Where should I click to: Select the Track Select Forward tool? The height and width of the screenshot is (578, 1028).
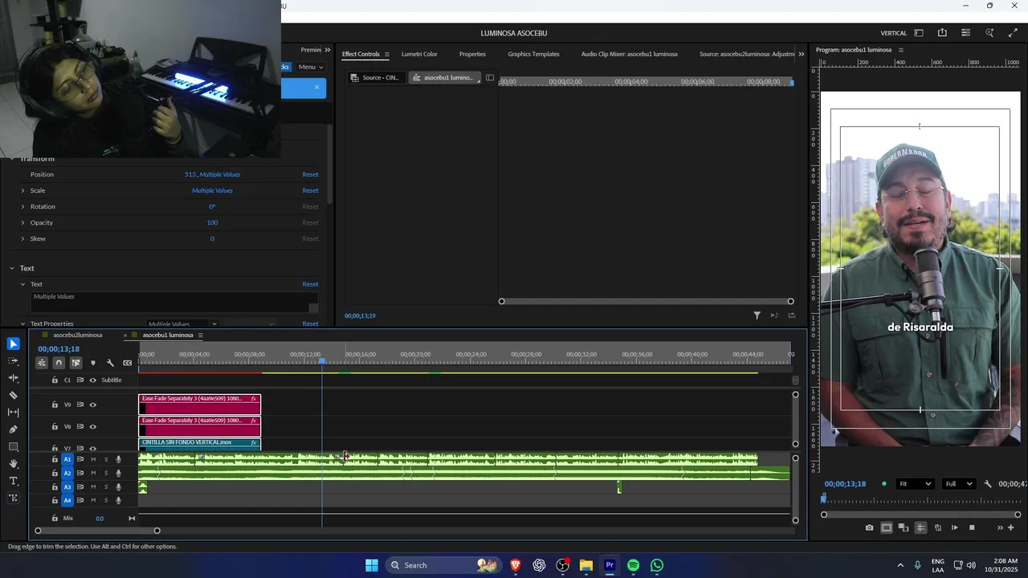pos(14,361)
